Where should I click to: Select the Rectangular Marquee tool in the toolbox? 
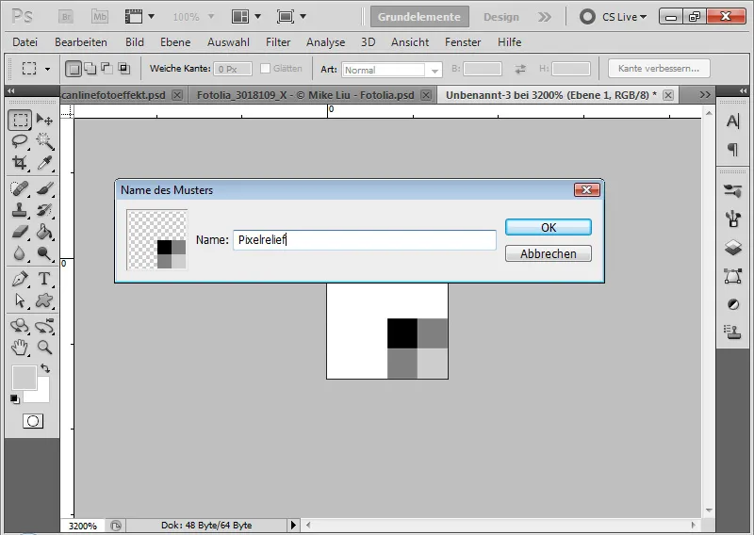click(x=20, y=120)
